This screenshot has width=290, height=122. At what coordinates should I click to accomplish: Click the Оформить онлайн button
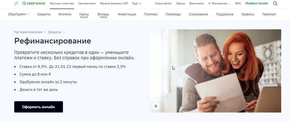[38, 107]
